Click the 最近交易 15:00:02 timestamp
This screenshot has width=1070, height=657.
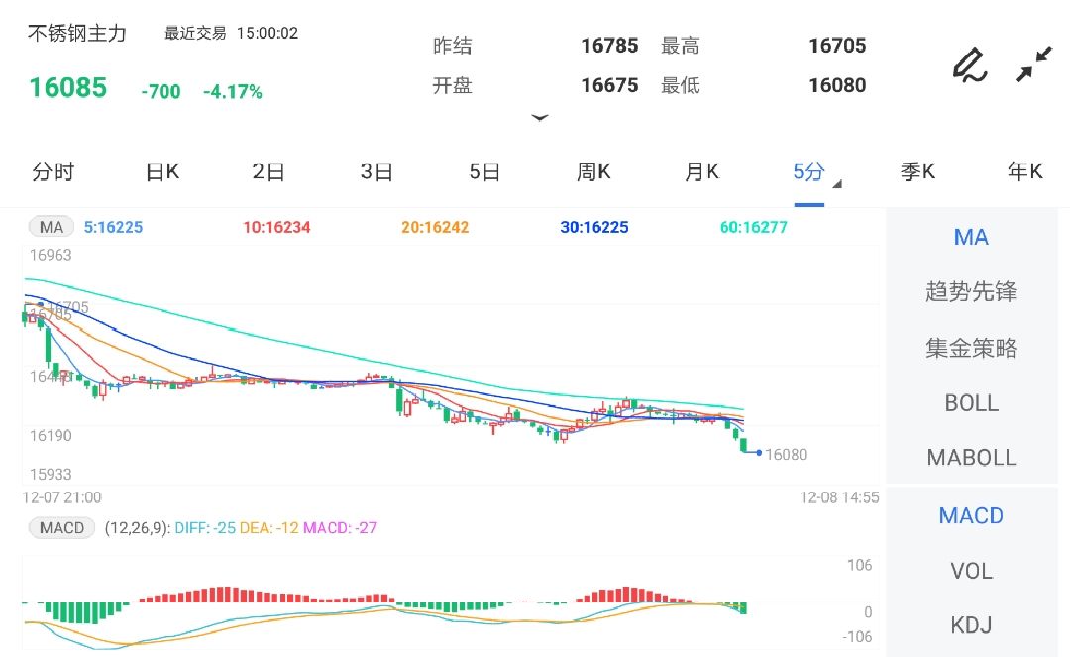(x=231, y=33)
